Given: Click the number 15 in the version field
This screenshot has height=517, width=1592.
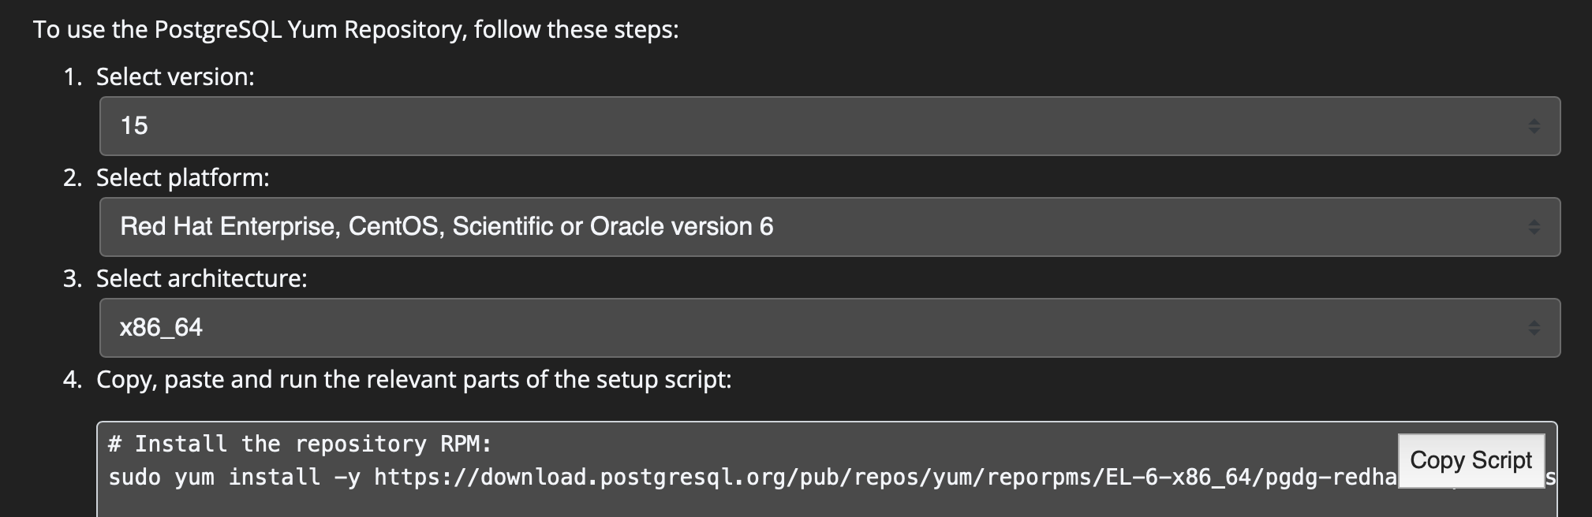Looking at the screenshot, I should pos(134,126).
